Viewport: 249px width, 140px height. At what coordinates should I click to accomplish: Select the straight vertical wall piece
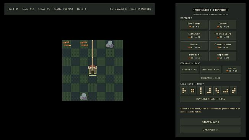tap(201, 91)
